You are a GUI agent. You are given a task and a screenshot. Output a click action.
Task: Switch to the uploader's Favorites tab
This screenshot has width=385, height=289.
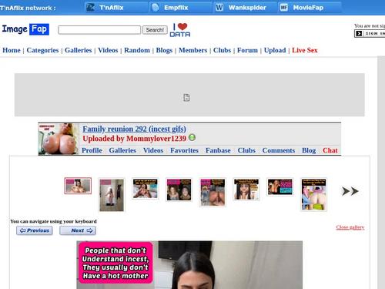(184, 150)
